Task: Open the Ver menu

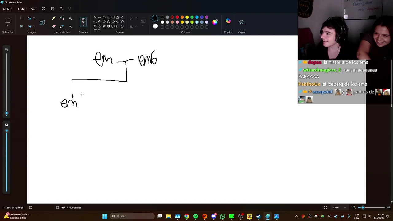Action: (x=33, y=9)
